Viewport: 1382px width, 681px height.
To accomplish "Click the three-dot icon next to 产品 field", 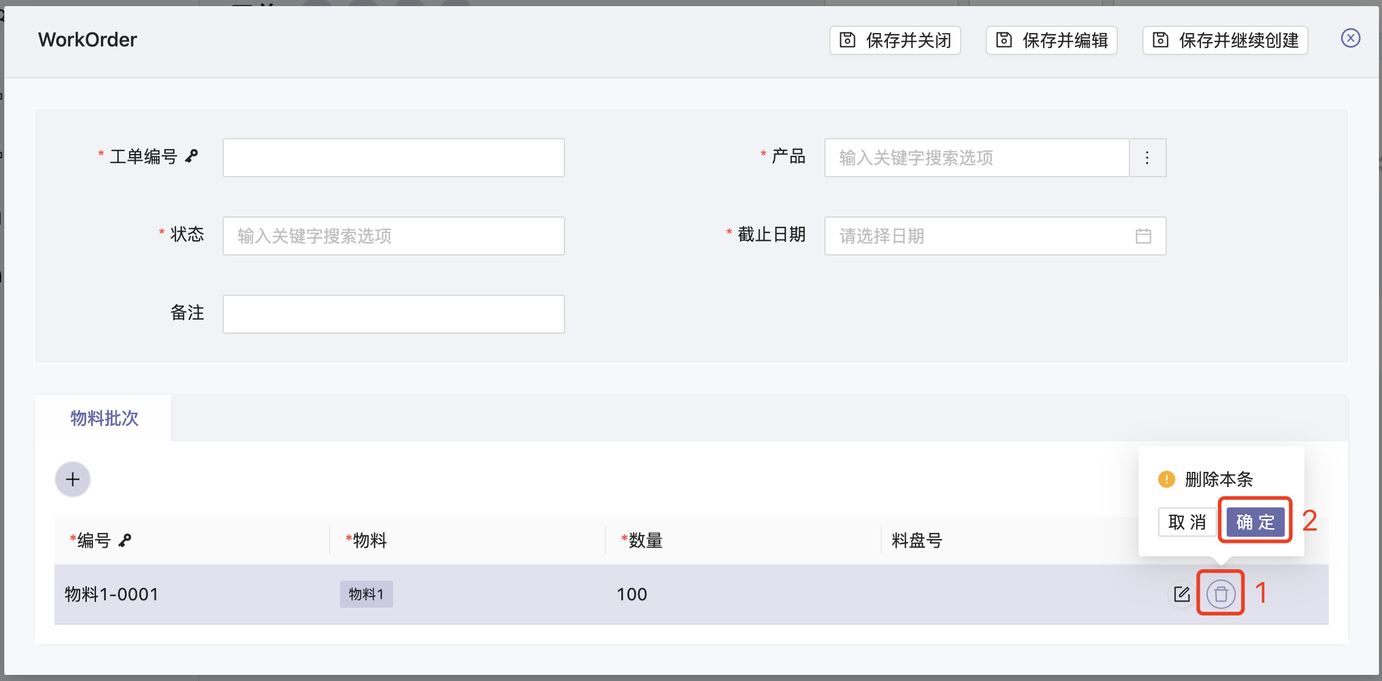I will coord(1147,158).
